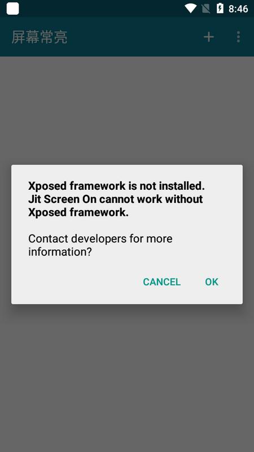Screen dimensions: 254x452
Task: Click the 8:46 clock in status bar
Action: pyautogui.click(x=238, y=8)
